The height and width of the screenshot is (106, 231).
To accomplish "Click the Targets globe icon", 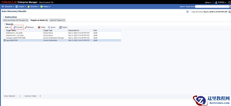I will (17, 7).
